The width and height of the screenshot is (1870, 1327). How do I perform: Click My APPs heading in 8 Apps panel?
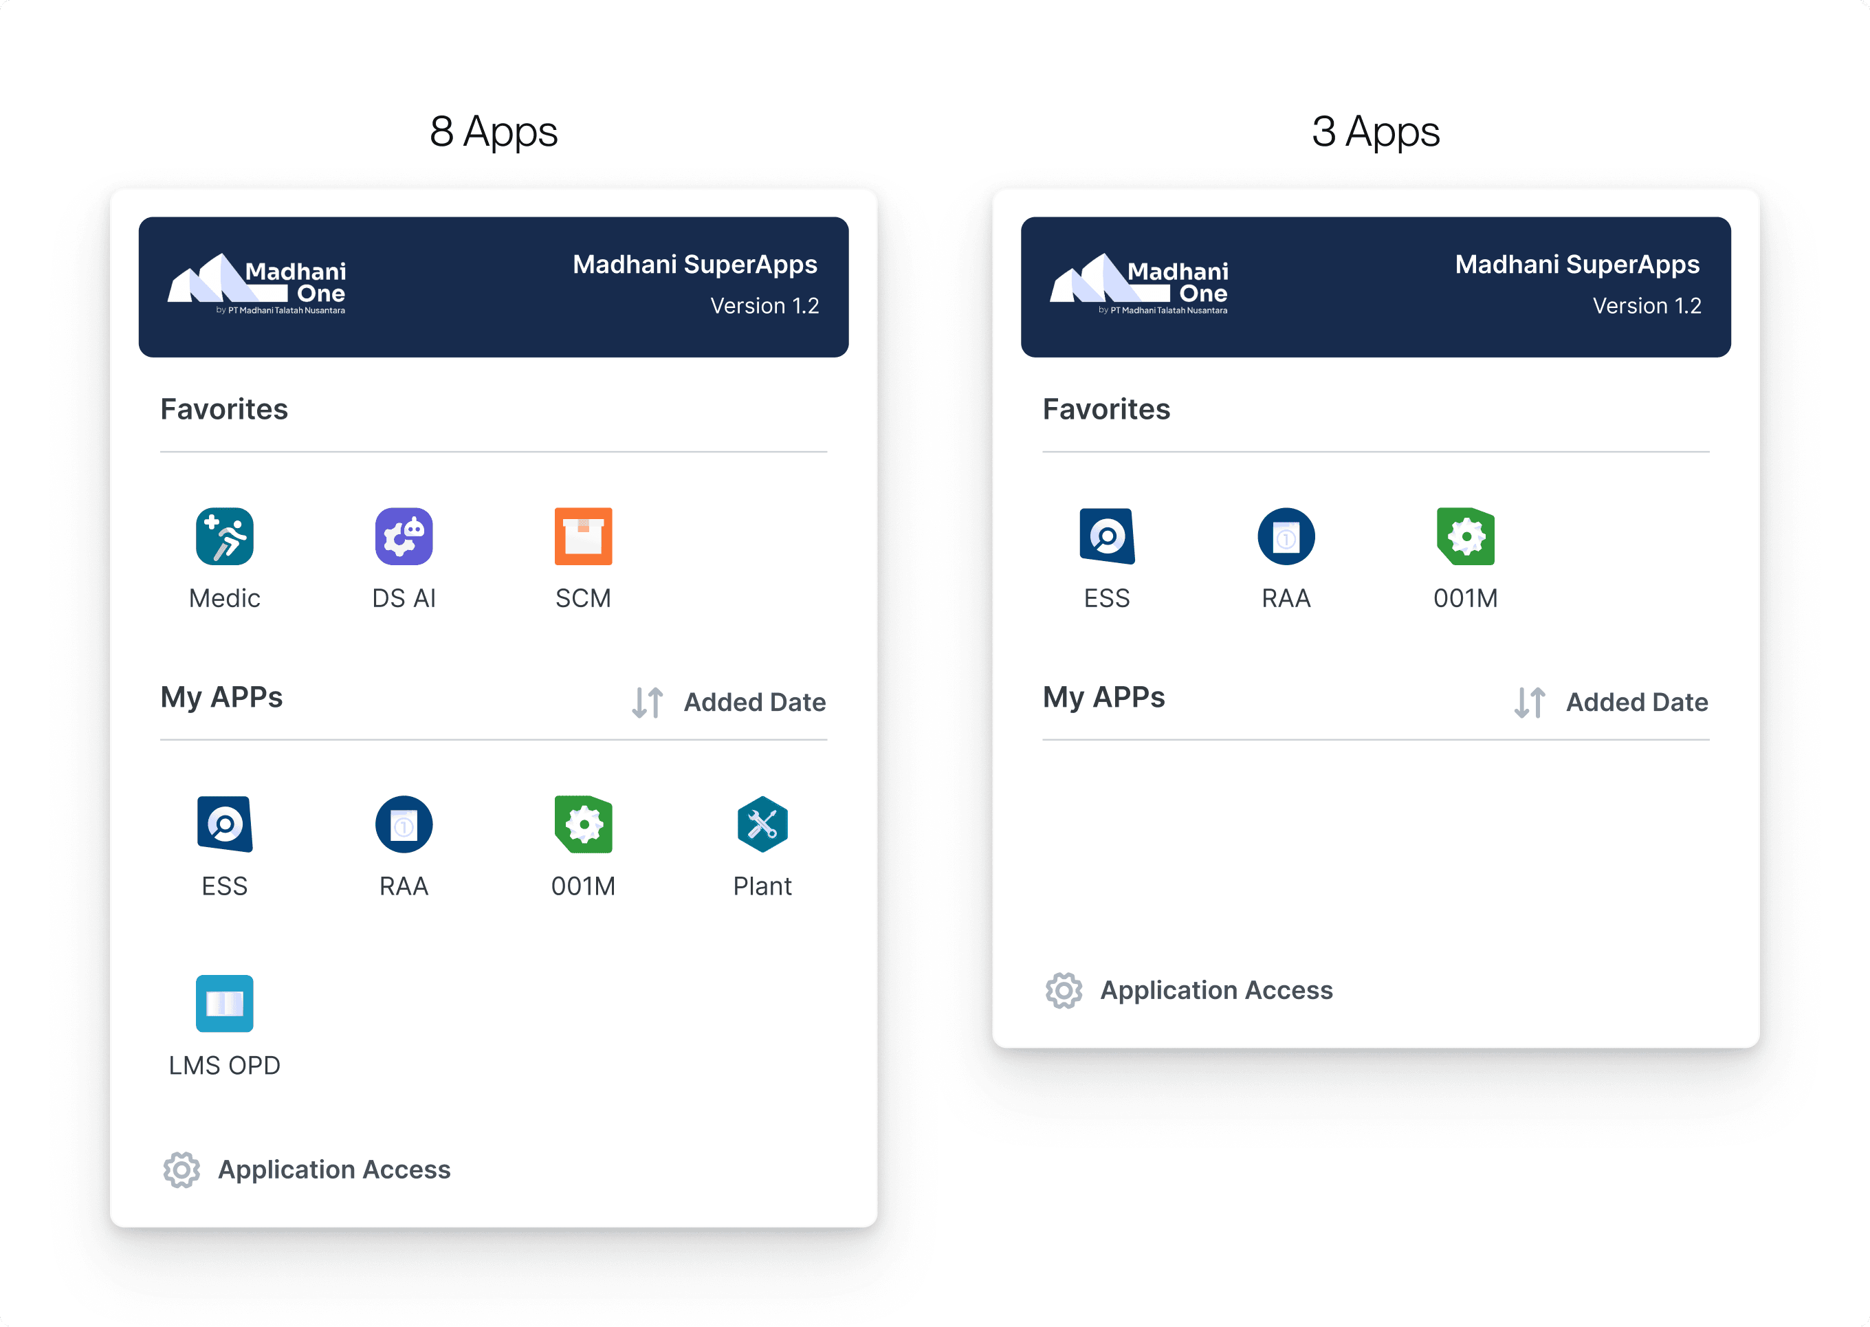(x=221, y=698)
